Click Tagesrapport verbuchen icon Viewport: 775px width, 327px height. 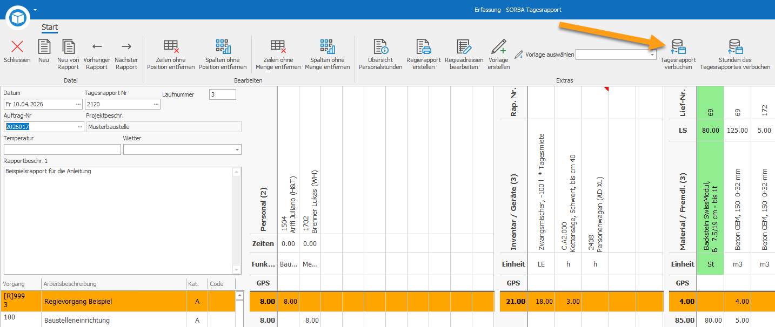(x=678, y=46)
